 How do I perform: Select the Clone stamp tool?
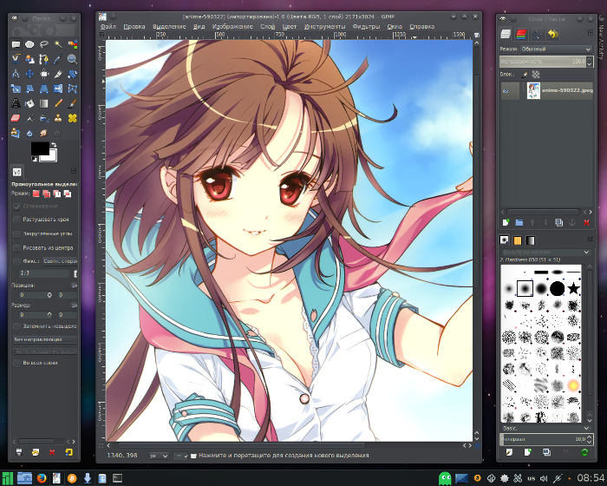tap(58, 118)
